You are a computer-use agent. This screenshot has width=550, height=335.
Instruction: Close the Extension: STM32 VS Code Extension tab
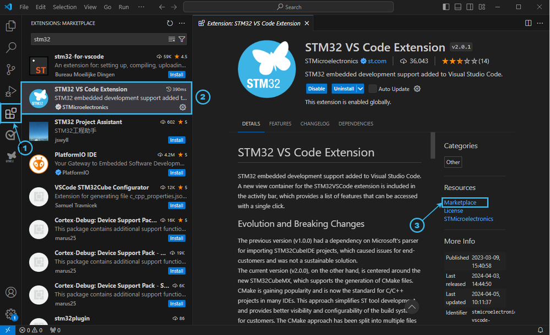[x=307, y=23]
